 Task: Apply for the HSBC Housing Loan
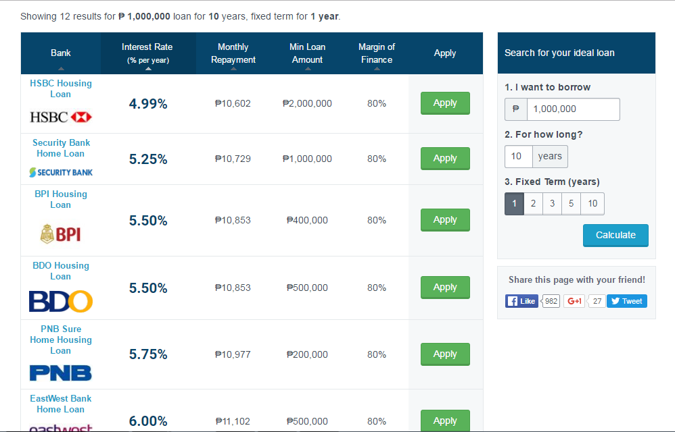(x=445, y=103)
